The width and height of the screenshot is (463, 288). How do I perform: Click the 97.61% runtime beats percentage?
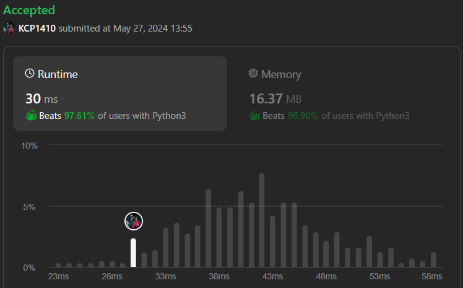pos(79,116)
